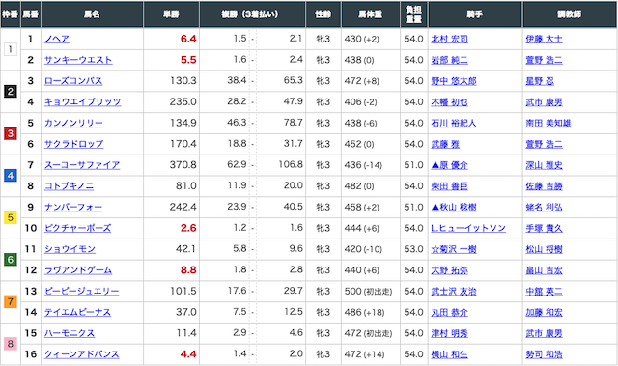Open horse ビービージュエリー link

[81, 291]
